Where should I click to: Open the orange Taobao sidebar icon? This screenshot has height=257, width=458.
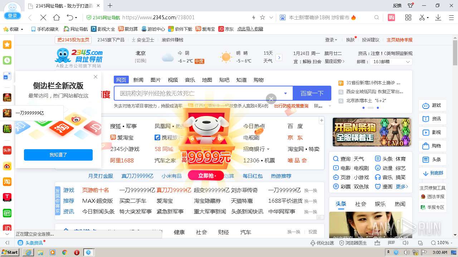[7, 182]
